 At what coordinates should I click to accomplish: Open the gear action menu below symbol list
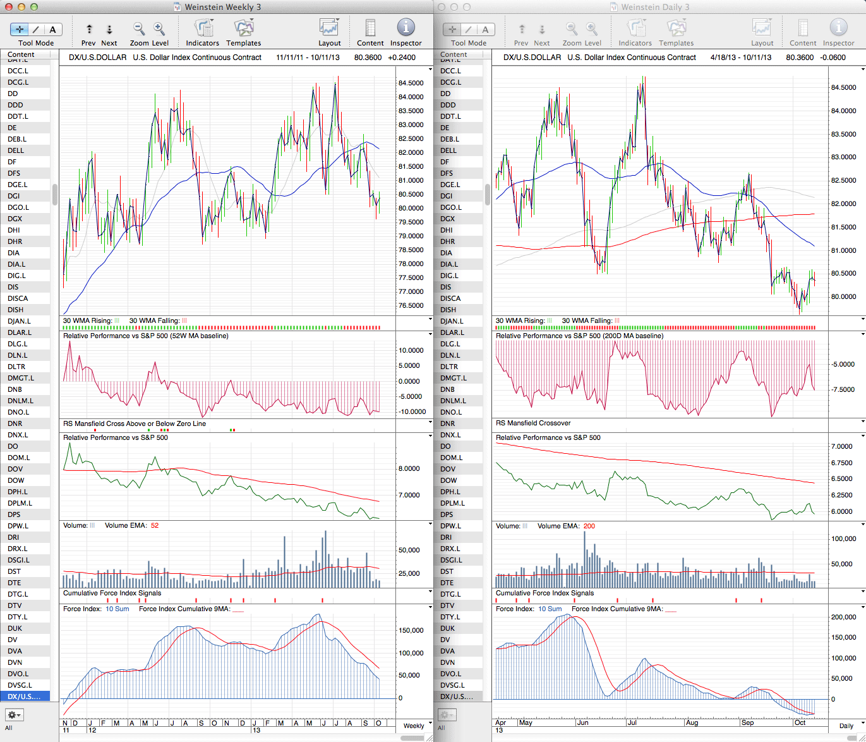point(14,715)
